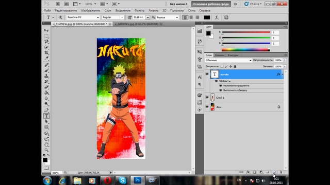This screenshot has height=185, width=330.
Task: Switch to the Каналы tab
Action: click(x=220, y=55)
